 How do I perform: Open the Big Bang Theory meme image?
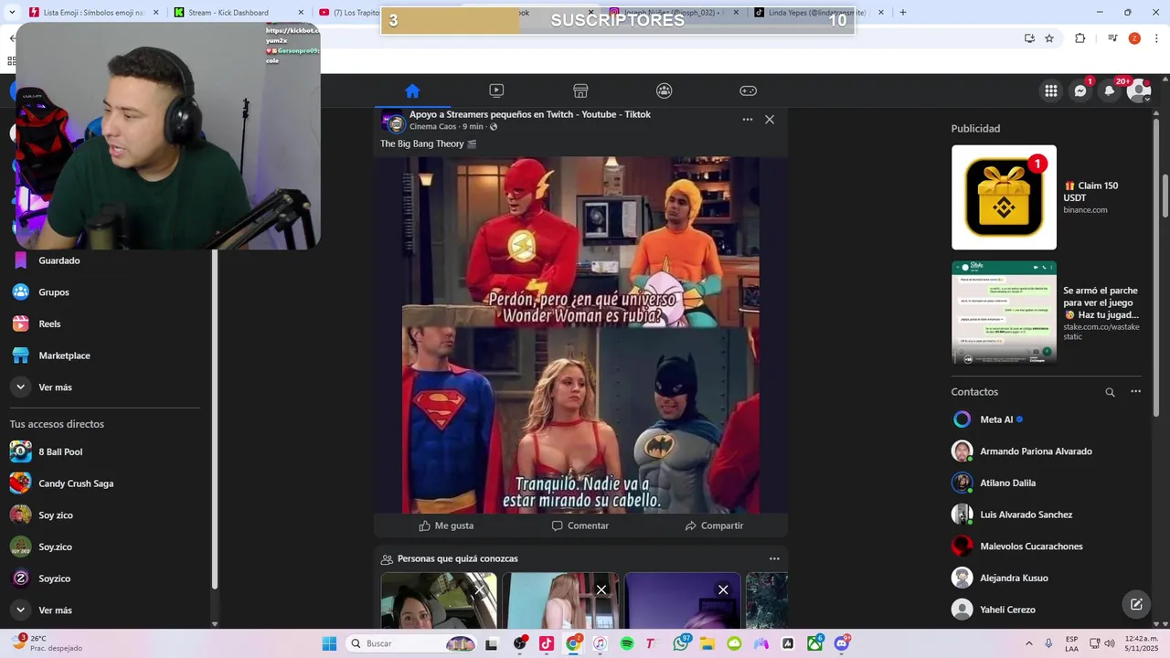click(x=580, y=334)
